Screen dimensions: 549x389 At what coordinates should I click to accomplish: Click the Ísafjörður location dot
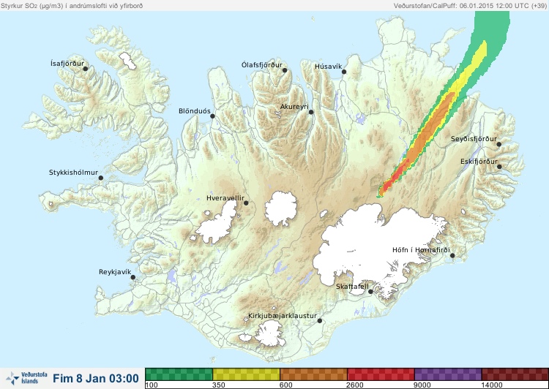(85, 69)
